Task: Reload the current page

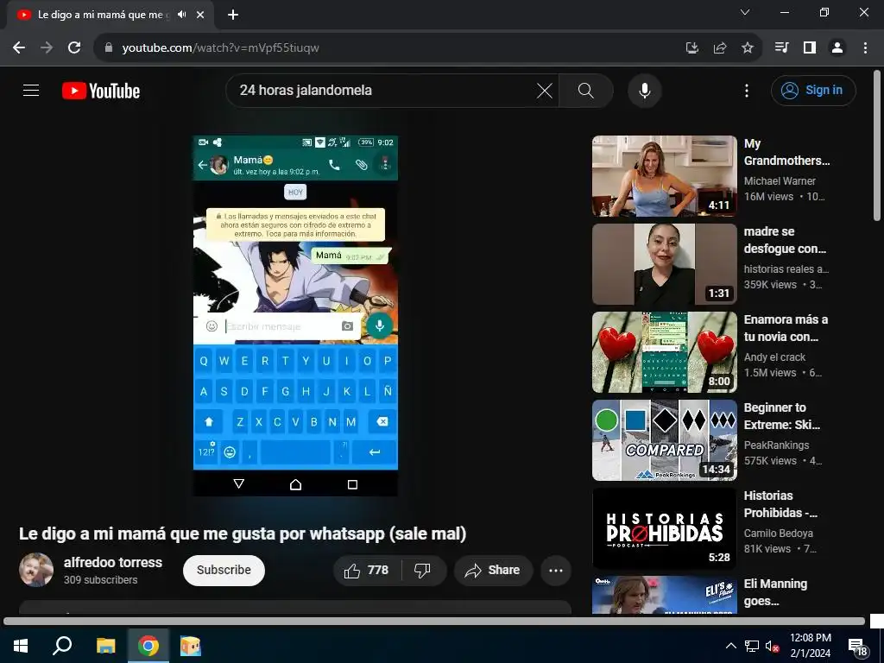Action: (74, 47)
